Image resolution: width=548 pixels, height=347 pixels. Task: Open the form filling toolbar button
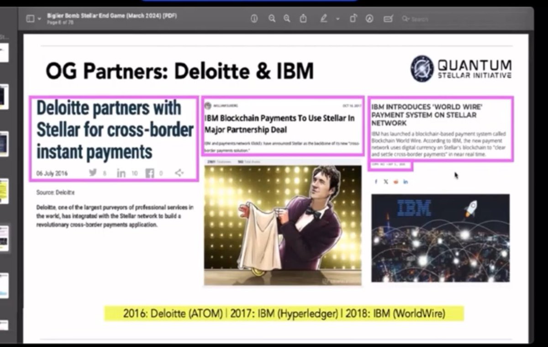(x=388, y=18)
